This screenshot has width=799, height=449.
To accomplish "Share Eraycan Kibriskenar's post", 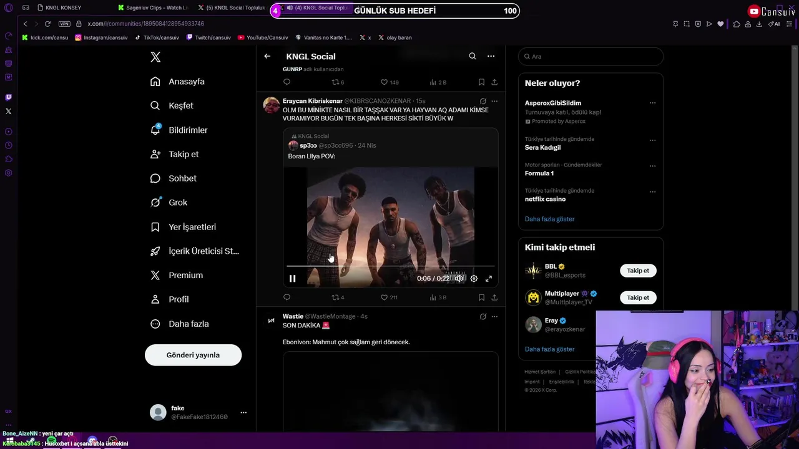I will [494, 297].
